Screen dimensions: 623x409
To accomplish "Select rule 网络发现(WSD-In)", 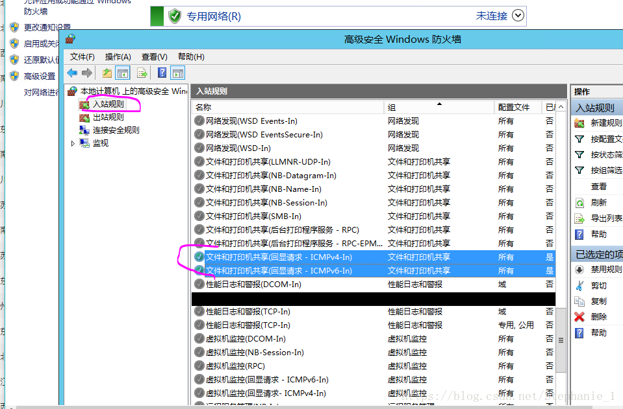I will [x=374, y=148].
